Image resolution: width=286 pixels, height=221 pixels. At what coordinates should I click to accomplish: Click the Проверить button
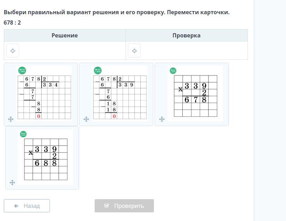click(x=124, y=206)
